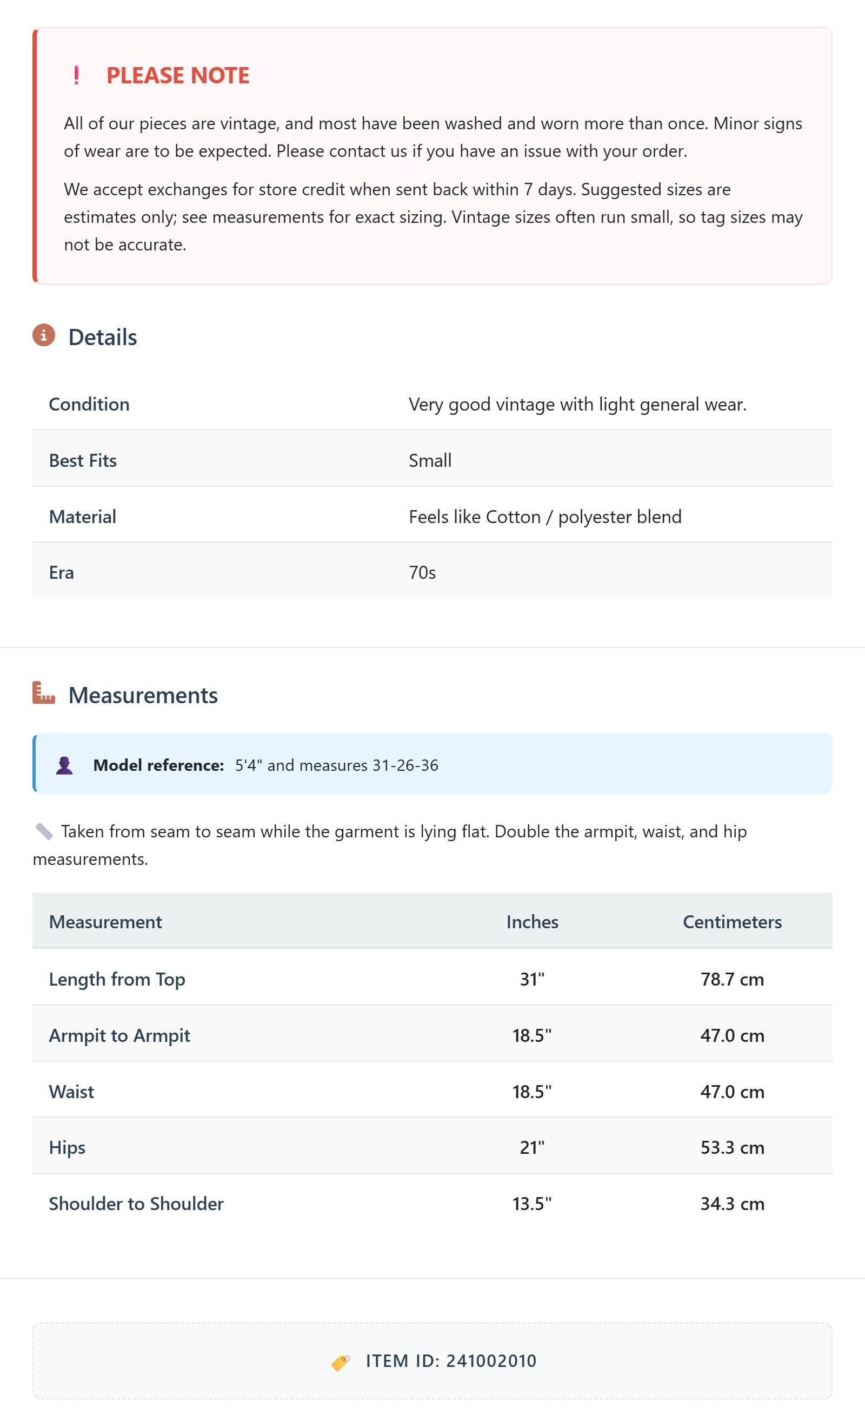
Task: Select the Condition row label
Action: pyautogui.click(x=89, y=404)
